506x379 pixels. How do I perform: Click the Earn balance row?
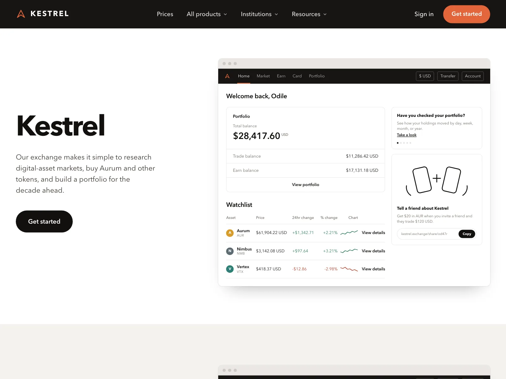point(305,171)
